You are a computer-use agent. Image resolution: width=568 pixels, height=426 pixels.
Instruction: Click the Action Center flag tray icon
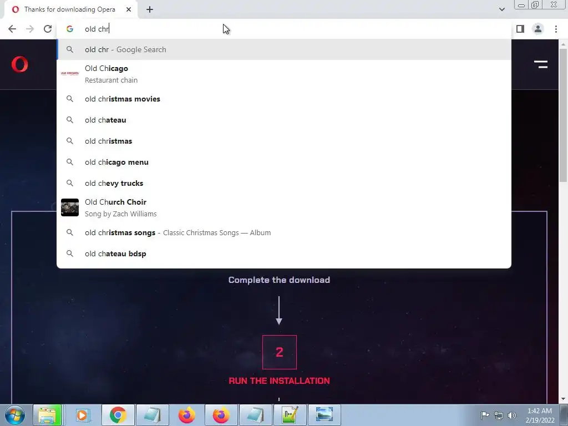484,415
